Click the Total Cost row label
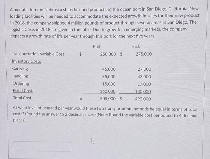Screen dimensions: 210x159 tap(22, 98)
